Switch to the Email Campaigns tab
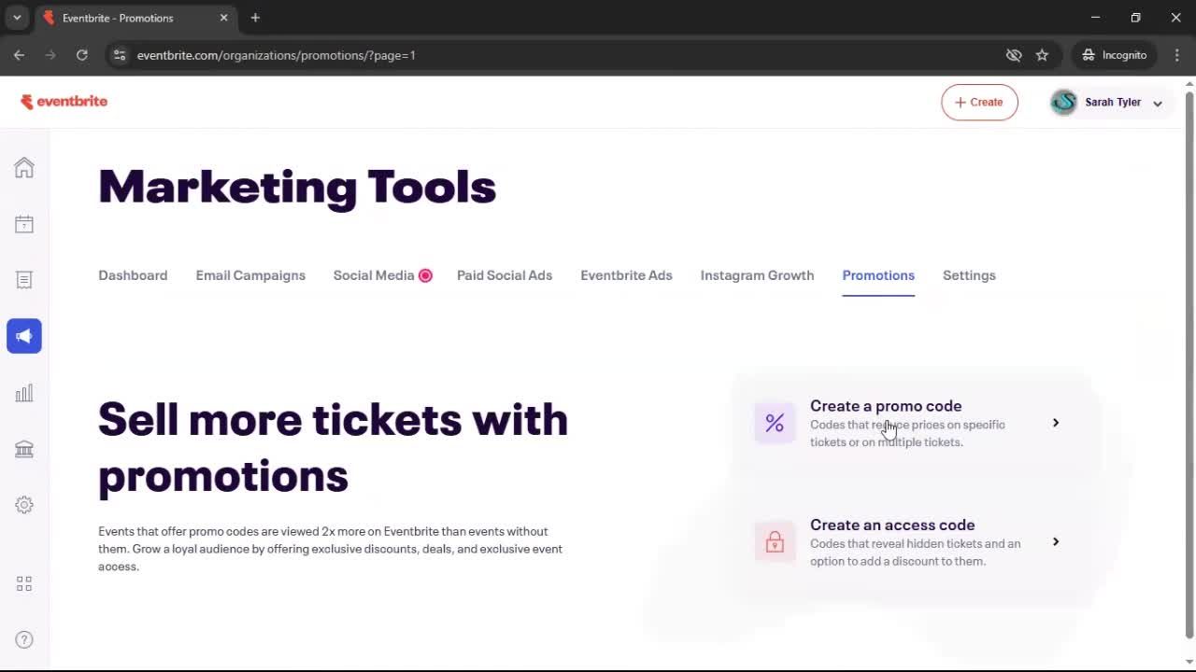Viewport: 1196px width, 672px height. [x=250, y=275]
